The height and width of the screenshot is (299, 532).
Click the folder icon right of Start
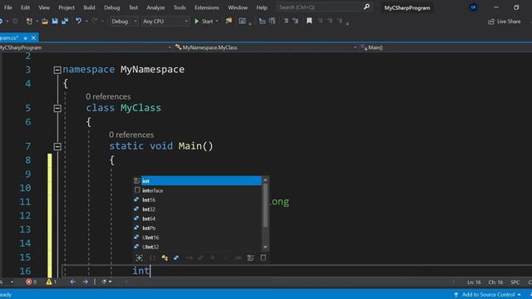229,21
